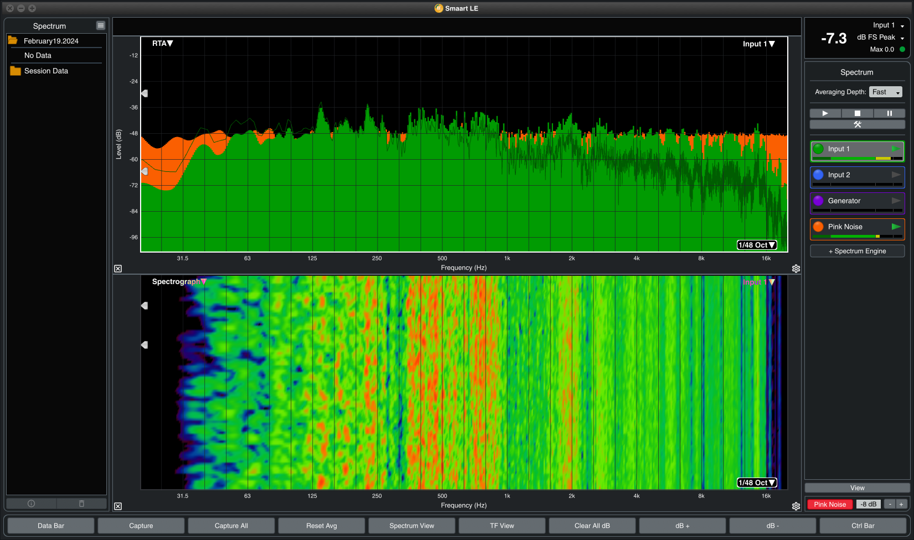Add a new Spectrum Engine
Screen dimensions: 914x540
click(857, 251)
